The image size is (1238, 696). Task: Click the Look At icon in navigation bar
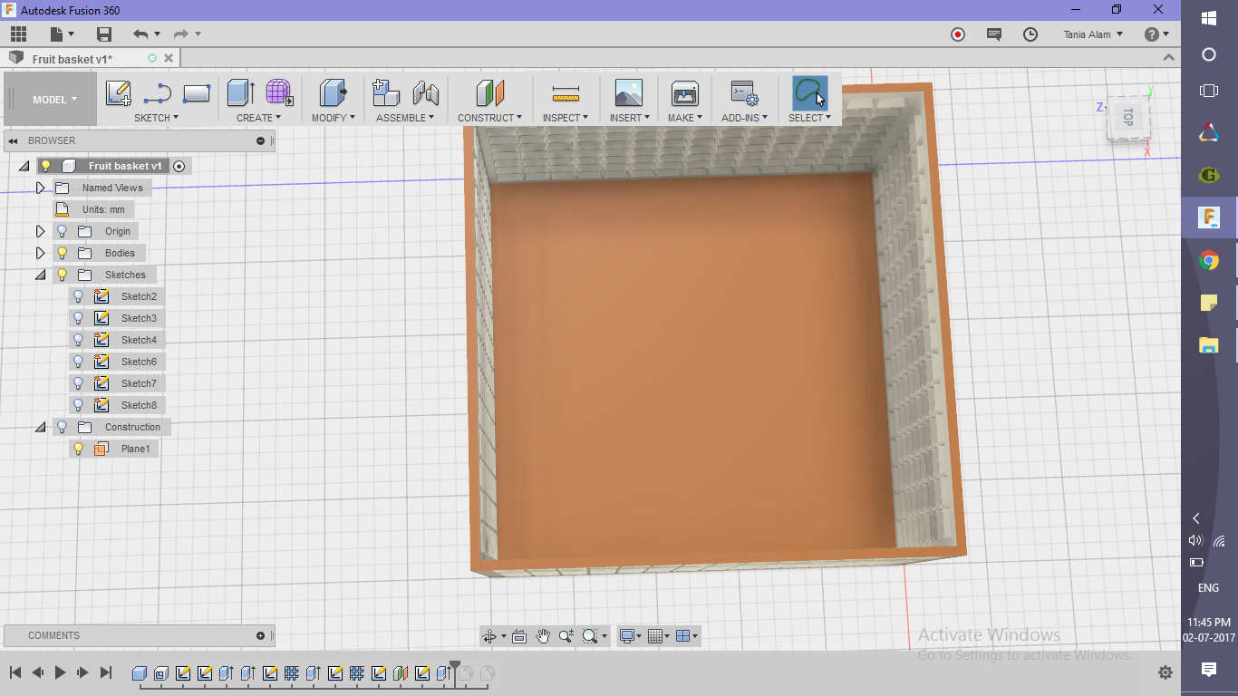519,636
